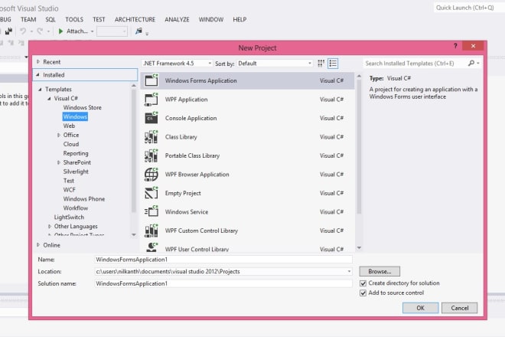Collapse the Installed section
The width and height of the screenshot is (505, 337).
tap(38, 75)
